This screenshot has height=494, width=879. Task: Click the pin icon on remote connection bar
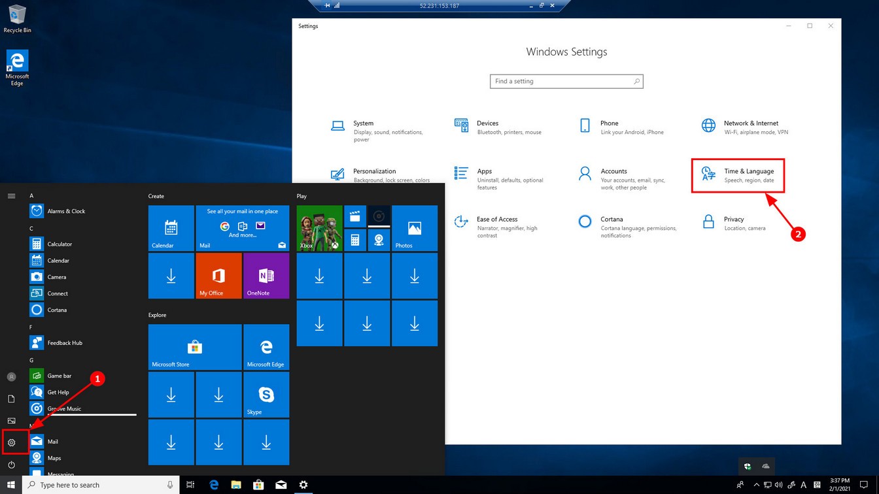click(327, 5)
